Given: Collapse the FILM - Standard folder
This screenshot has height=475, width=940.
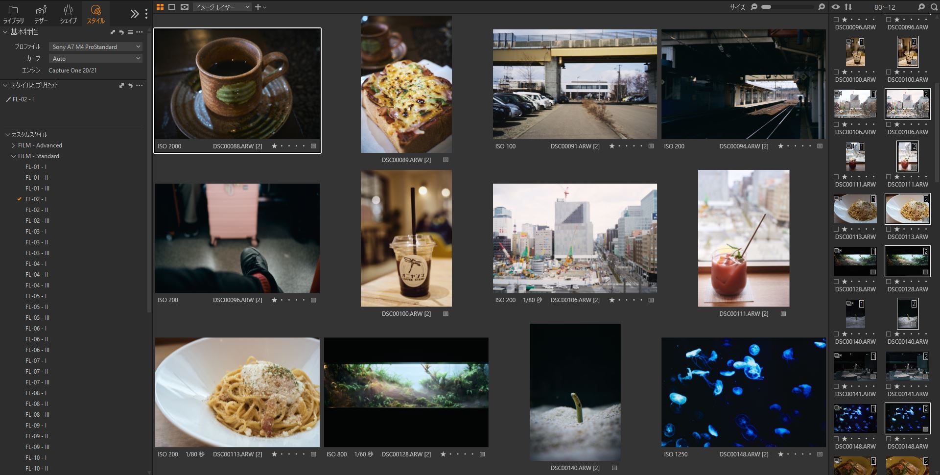Looking at the screenshot, I should tap(13, 156).
